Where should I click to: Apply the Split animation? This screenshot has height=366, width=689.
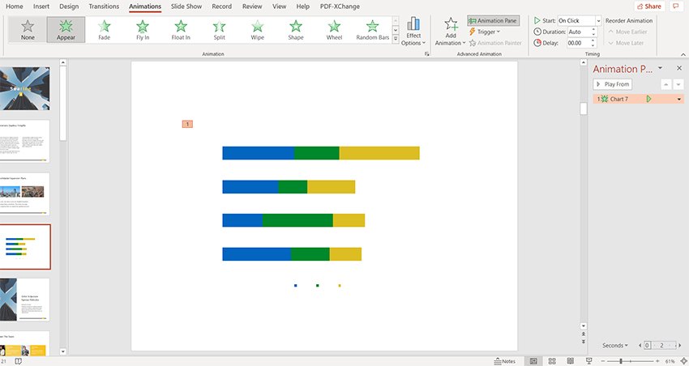tap(220, 30)
